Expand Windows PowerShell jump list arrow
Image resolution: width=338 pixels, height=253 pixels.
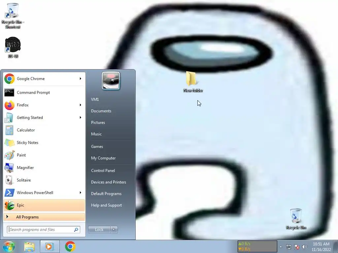click(81, 192)
